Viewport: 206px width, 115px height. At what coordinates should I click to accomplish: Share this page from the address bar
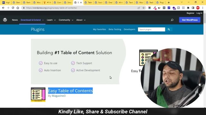tap(139, 8)
